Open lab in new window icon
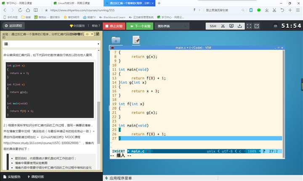 click(x=257, y=26)
